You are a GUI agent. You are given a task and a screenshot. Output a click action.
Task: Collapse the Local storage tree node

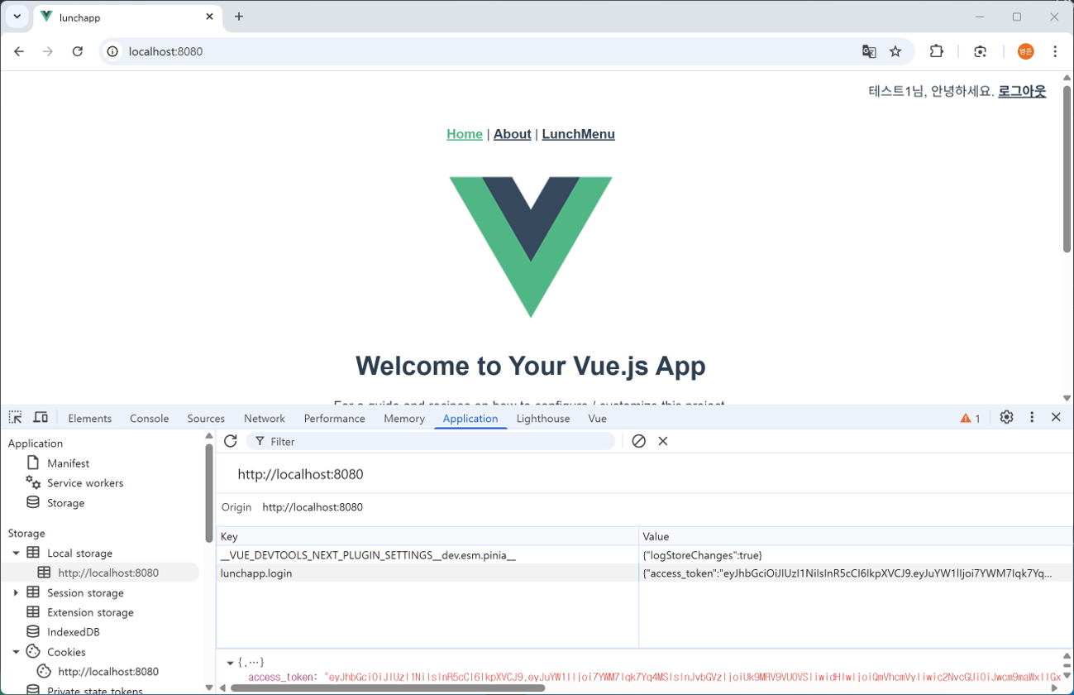(x=16, y=554)
